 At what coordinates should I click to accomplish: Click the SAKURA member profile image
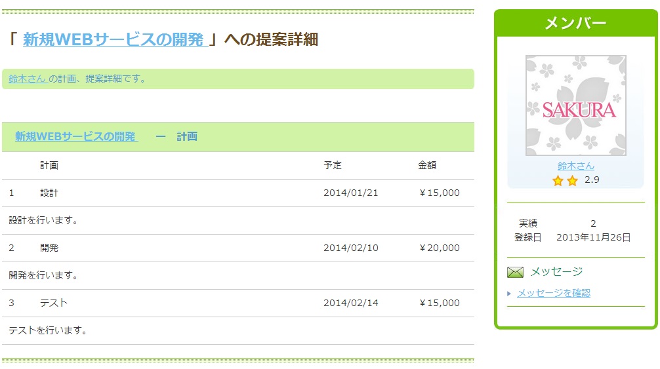coord(575,106)
